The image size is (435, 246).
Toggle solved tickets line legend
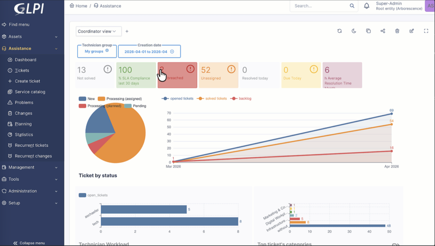pyautogui.click(x=212, y=98)
